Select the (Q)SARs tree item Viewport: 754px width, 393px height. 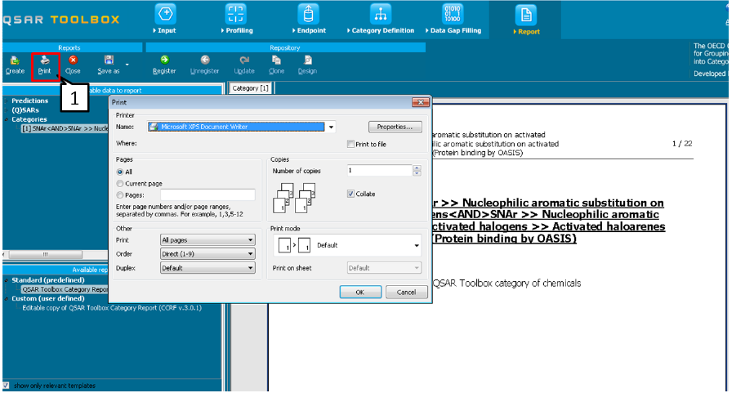pyautogui.click(x=25, y=110)
